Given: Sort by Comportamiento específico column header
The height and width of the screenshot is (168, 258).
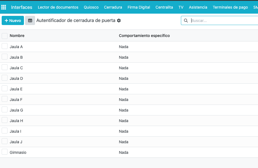Looking at the screenshot, I should (x=144, y=36).
